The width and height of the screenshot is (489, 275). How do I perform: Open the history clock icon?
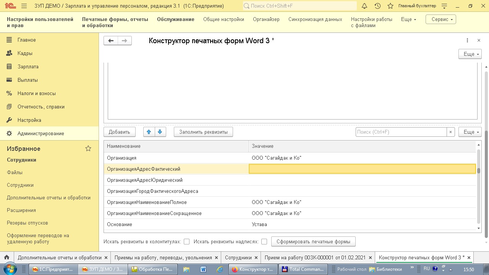click(x=377, y=6)
